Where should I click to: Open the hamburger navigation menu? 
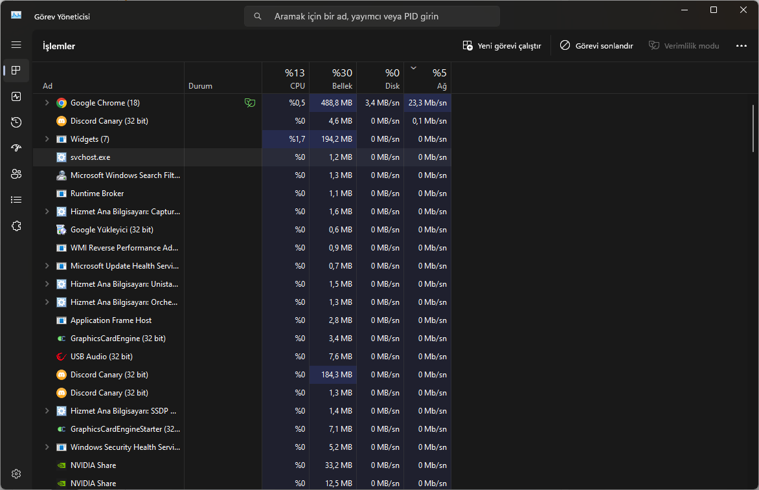[16, 45]
